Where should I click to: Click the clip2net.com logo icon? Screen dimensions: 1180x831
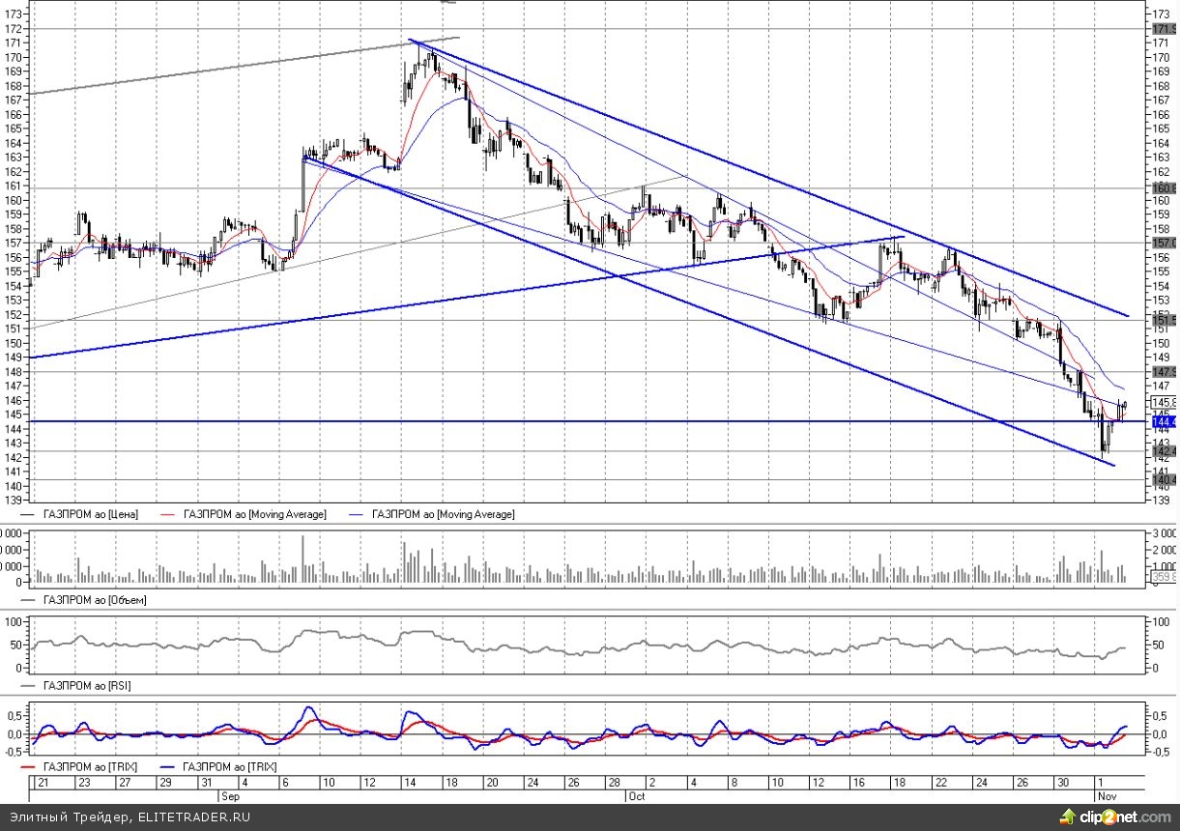(1071, 818)
